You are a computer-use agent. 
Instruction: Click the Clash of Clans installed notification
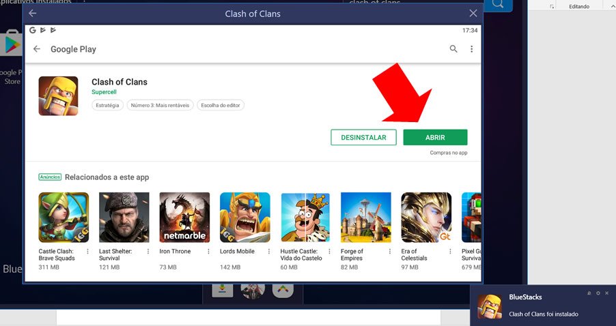tap(543, 306)
